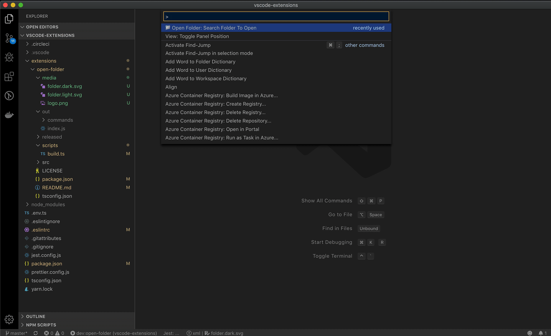This screenshot has height=336, width=551.
Task: Open Source Control view with 11 changes
Action: 9,38
